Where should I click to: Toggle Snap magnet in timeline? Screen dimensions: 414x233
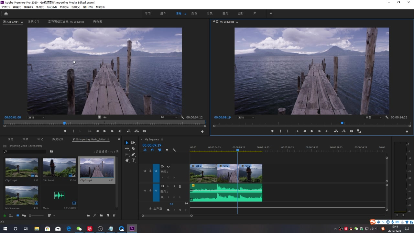[152, 150]
